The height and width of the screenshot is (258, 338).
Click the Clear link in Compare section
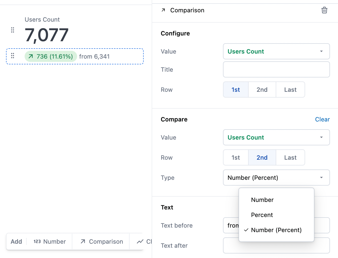pyautogui.click(x=322, y=119)
